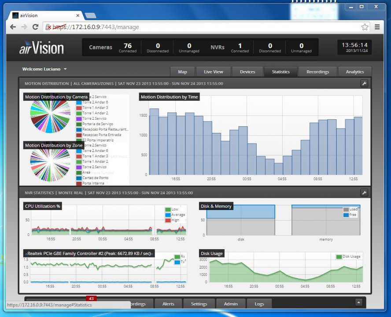Bookmark this page with the star icon
Screen dimensions: 391x317
365,27
